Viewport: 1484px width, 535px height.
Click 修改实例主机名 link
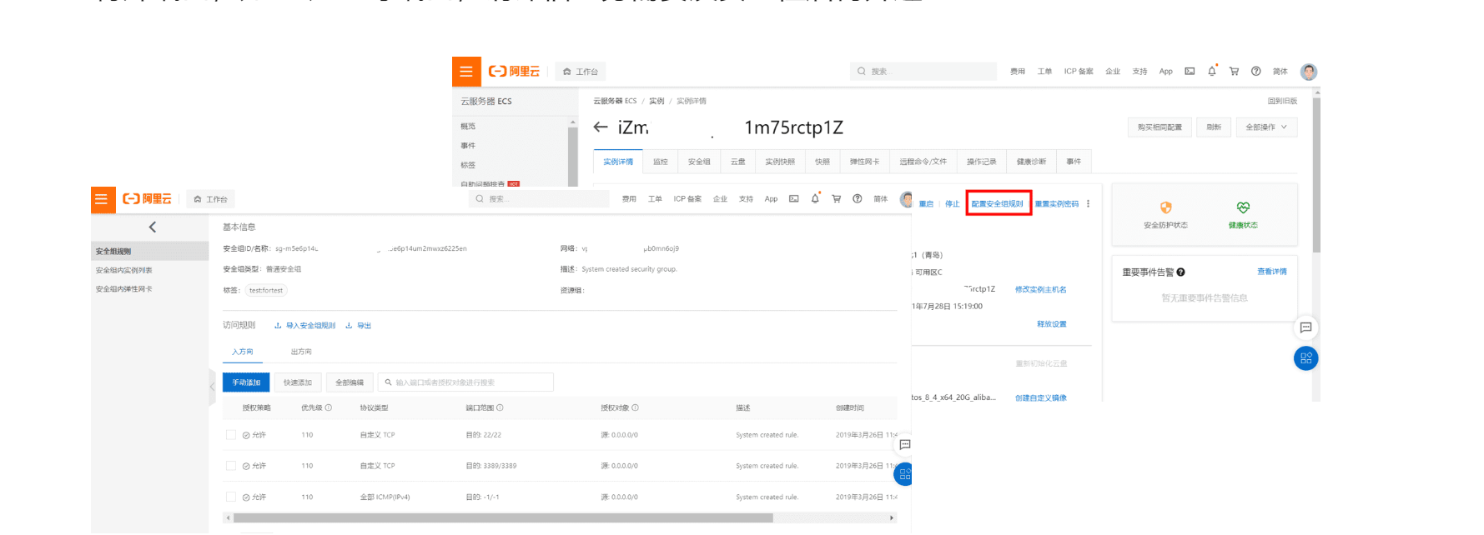1041,290
